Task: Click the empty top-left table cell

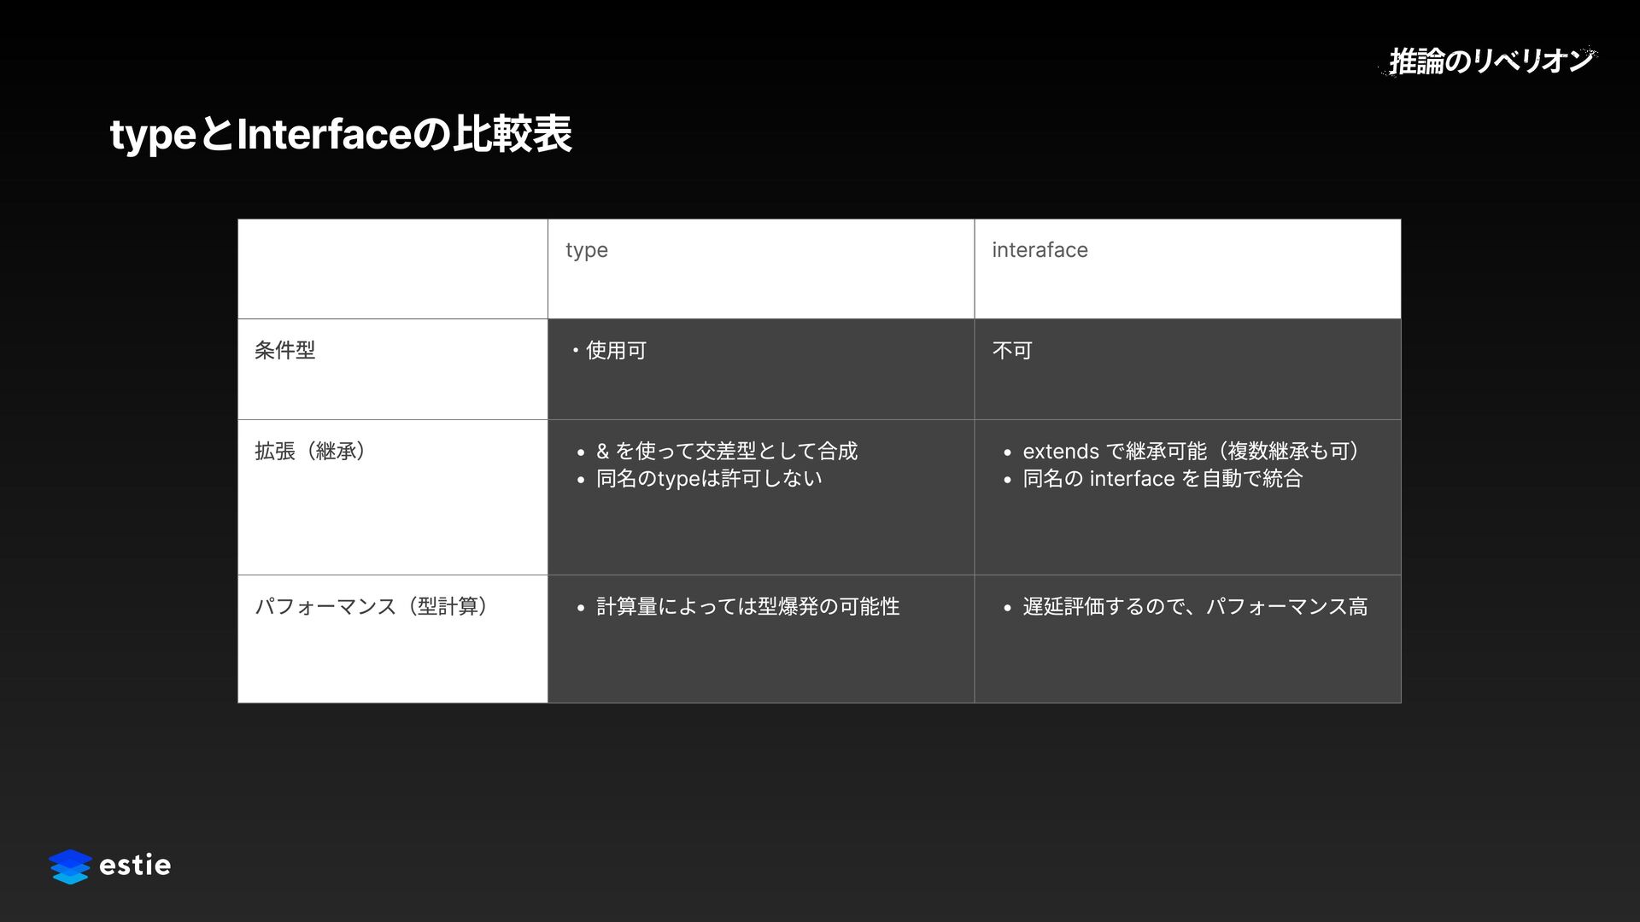Action: tap(392, 269)
